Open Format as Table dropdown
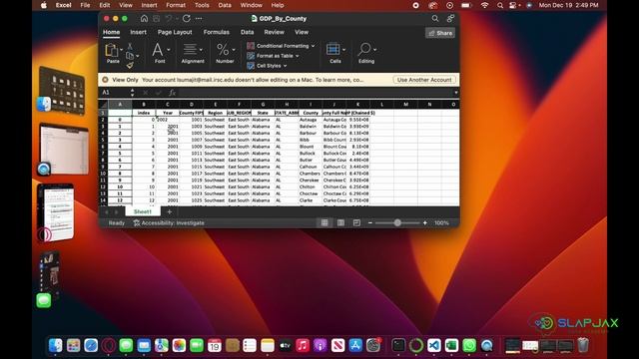The image size is (639, 359). [273, 56]
